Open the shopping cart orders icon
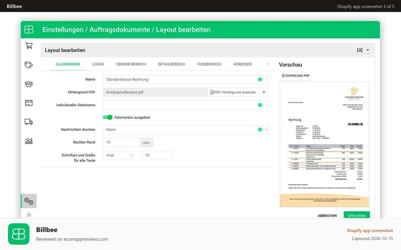The height and width of the screenshot is (250, 401). tap(29, 46)
